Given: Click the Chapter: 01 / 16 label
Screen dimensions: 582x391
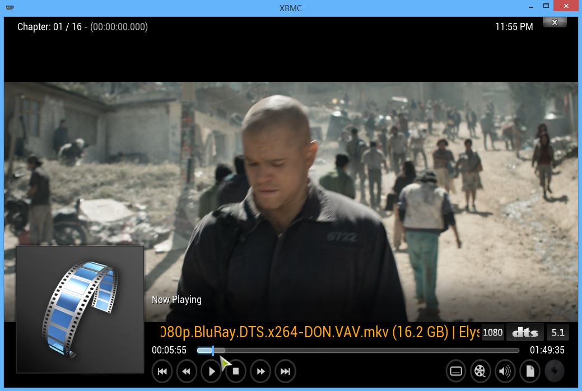Looking at the screenshot, I should 49,27.
